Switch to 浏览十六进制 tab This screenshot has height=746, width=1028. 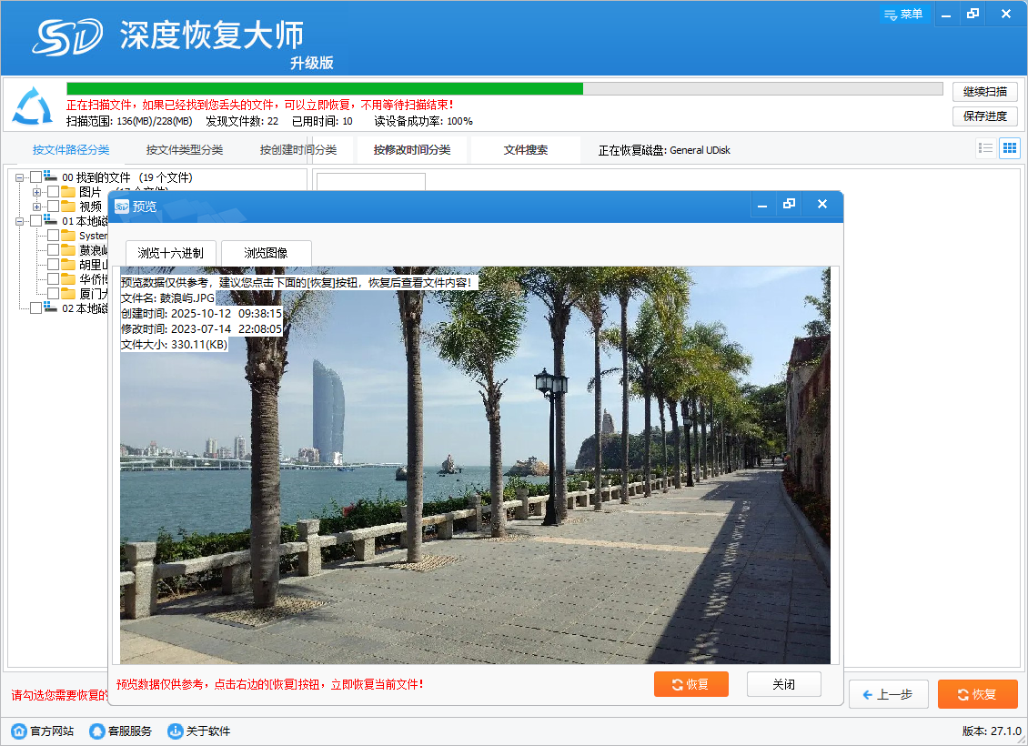171,253
